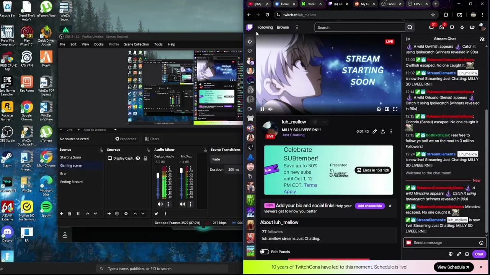490x275 pixels.
Task: Edit stream info with pencil icon
Action: [x=374, y=131]
